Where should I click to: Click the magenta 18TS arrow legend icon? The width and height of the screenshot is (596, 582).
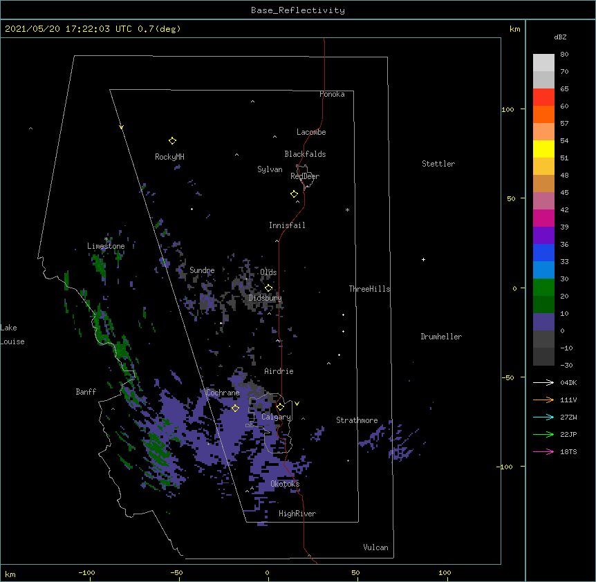coord(543,451)
